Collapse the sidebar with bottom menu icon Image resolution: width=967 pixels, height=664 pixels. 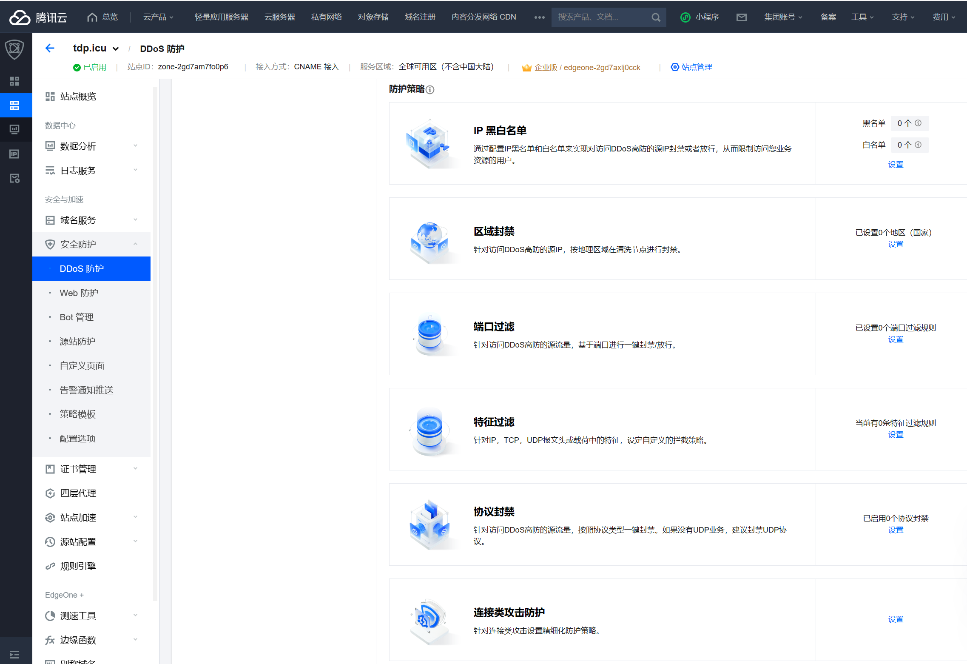tap(14, 654)
